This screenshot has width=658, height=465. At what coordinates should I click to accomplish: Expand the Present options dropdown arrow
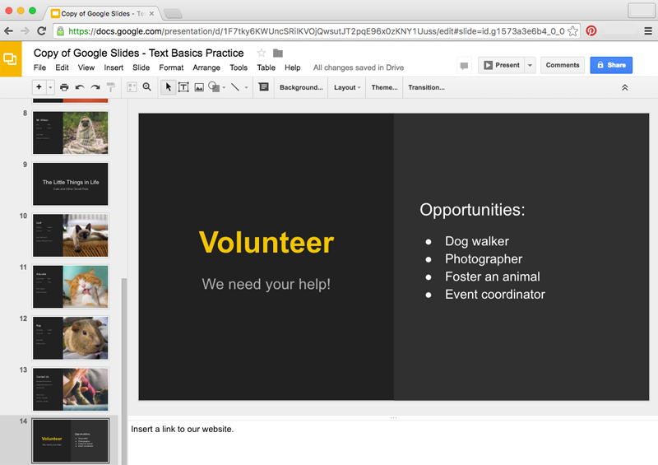click(x=530, y=66)
